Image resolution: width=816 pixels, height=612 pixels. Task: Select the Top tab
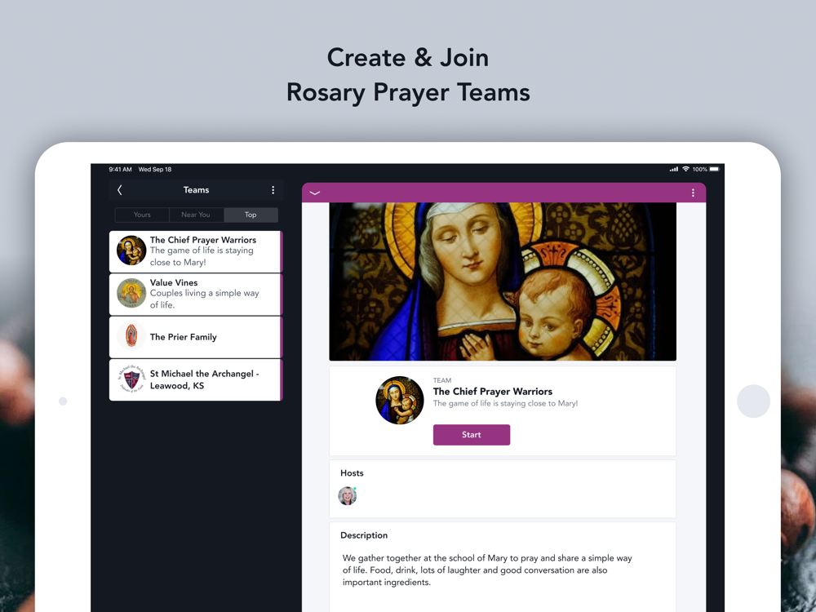click(251, 215)
